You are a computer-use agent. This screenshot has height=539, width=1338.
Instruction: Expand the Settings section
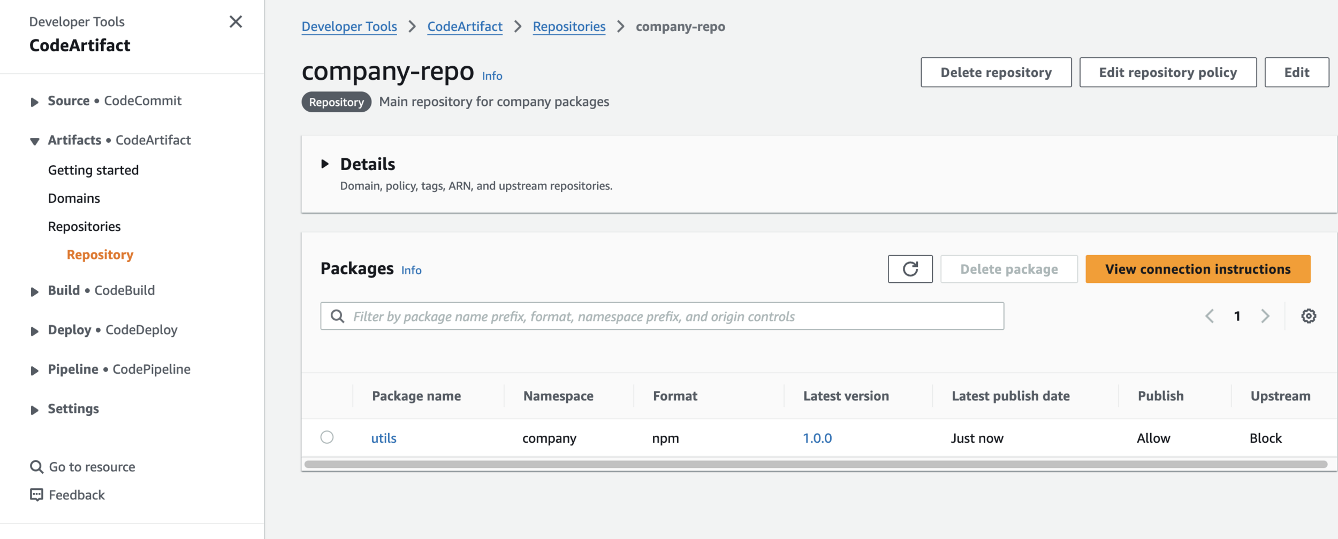[x=34, y=410]
